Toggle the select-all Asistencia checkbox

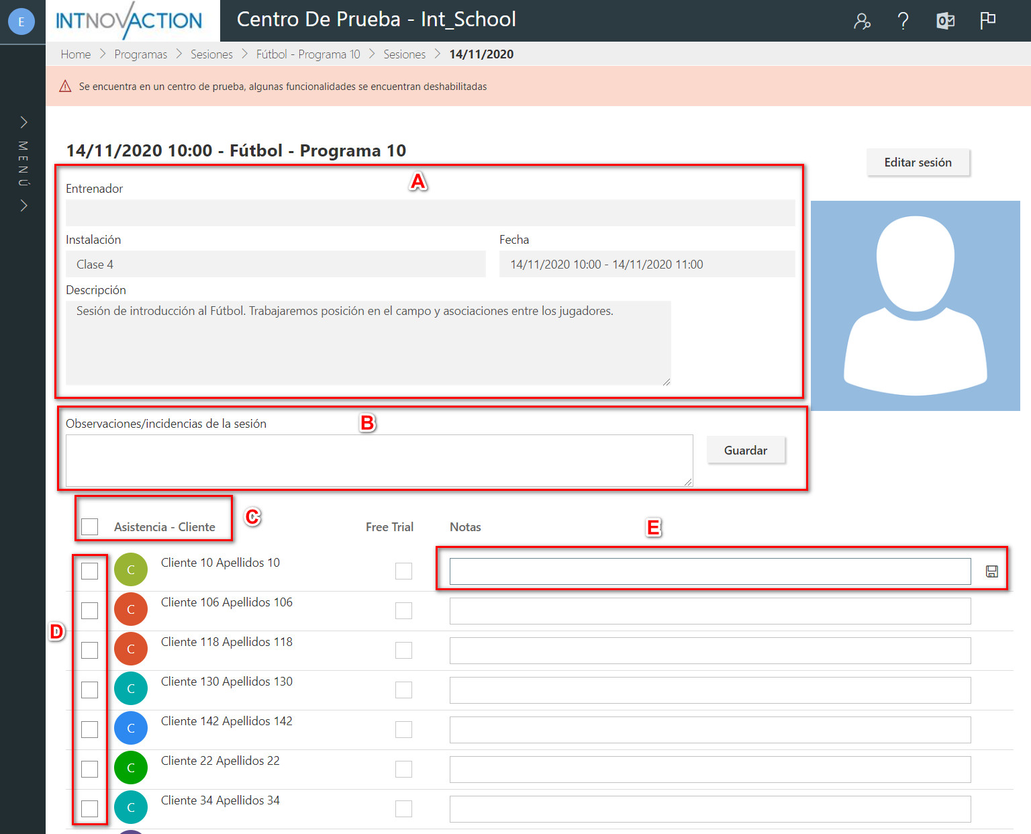coord(89,526)
